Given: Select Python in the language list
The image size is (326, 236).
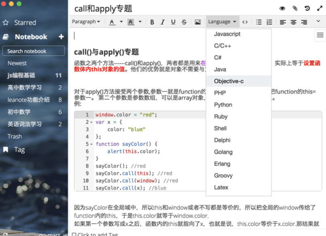Looking at the screenshot, I should point(238,105).
